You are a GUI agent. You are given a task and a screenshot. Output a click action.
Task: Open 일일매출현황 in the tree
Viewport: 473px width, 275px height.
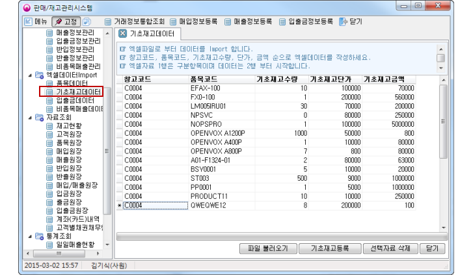pyautogui.click(x=75, y=244)
